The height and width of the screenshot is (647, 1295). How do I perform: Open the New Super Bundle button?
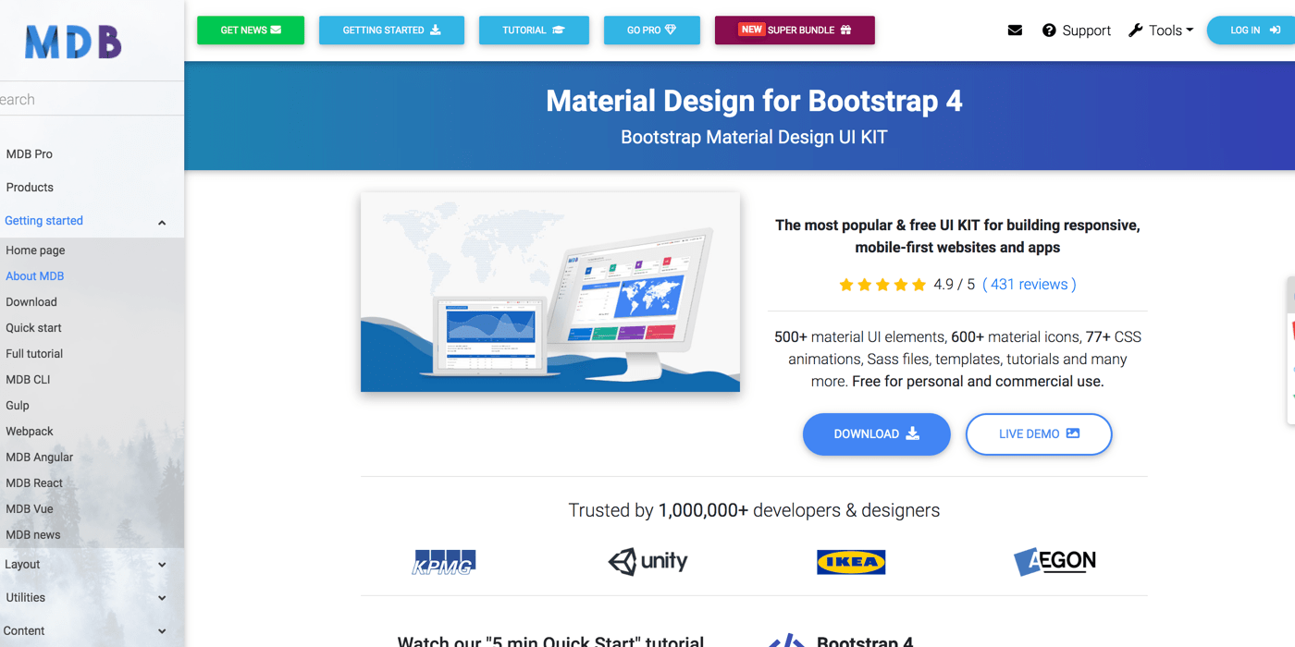pyautogui.click(x=795, y=31)
